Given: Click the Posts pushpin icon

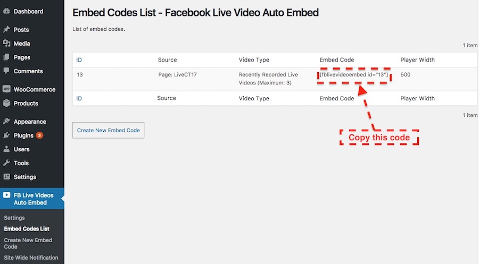Looking at the screenshot, I should tap(6, 30).
